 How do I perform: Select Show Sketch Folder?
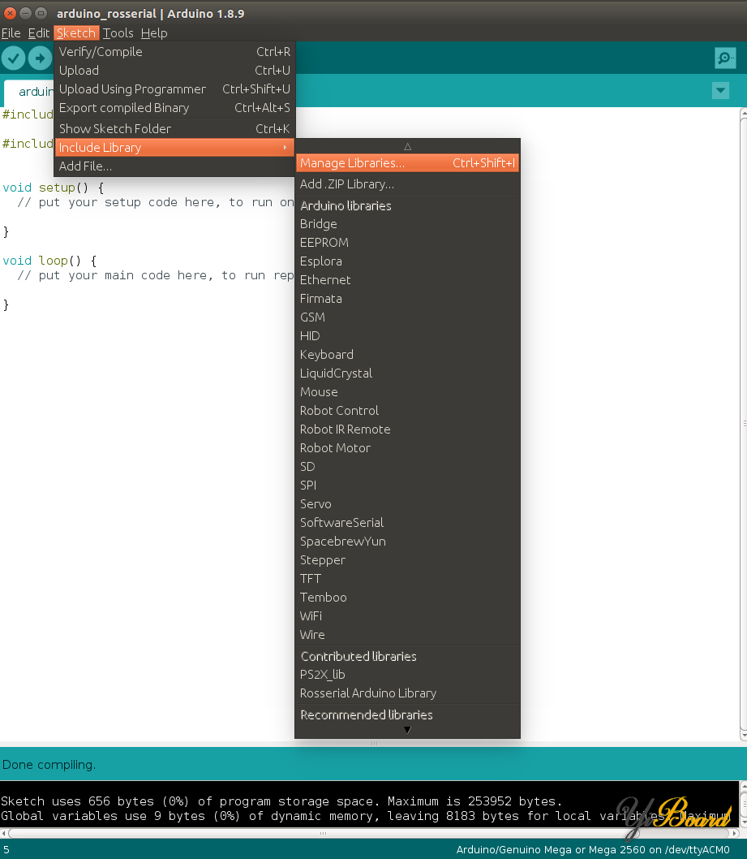click(174, 129)
